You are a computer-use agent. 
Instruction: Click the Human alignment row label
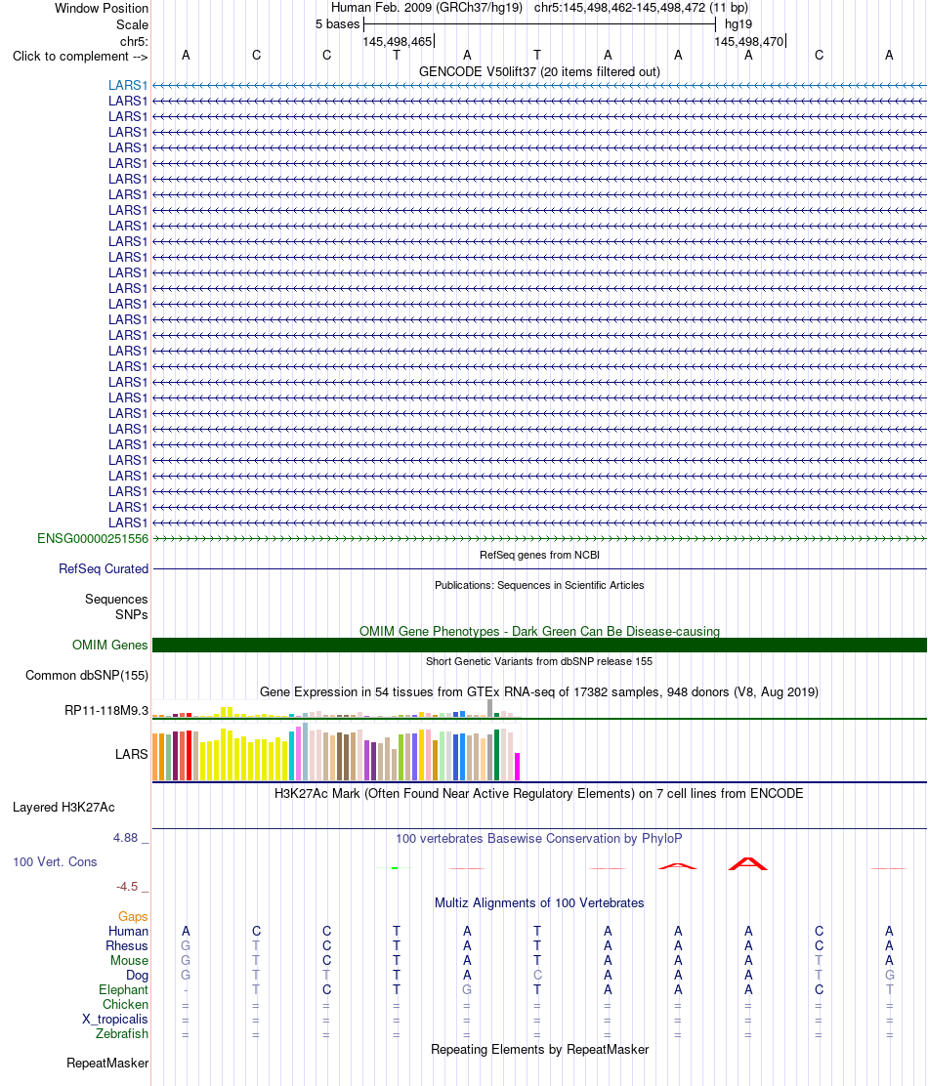tap(128, 931)
